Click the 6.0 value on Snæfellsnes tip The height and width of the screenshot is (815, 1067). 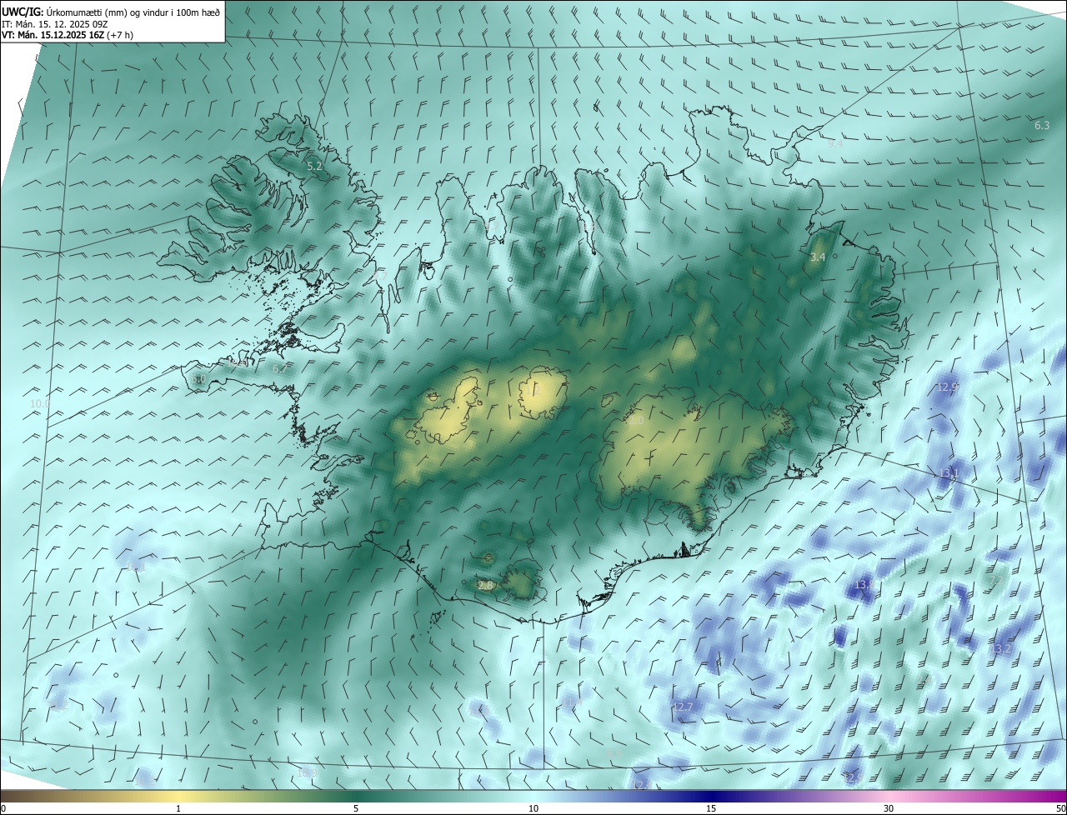coord(198,379)
